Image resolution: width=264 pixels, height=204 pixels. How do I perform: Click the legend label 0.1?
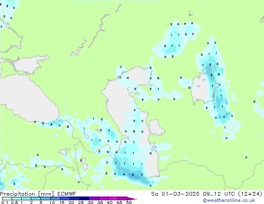pyautogui.click(x=5, y=202)
